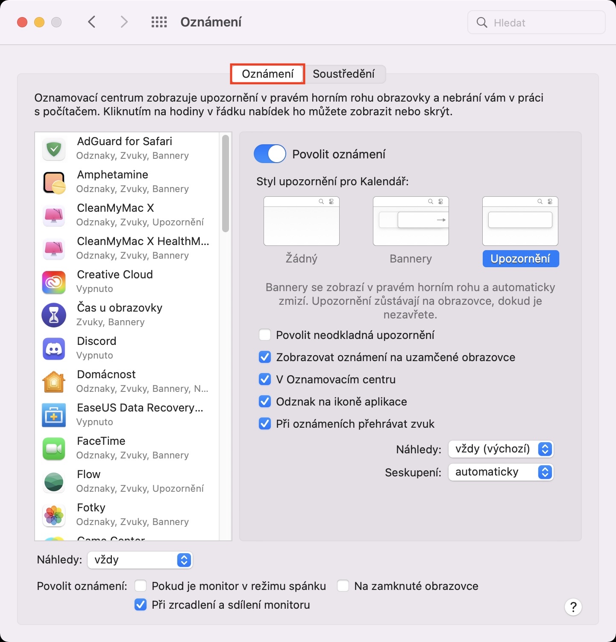This screenshot has width=616, height=642.
Task: Click the Čas u obrazovky hourglass icon
Action: coord(54,315)
